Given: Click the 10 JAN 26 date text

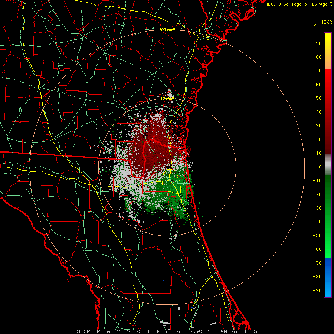Looking at the screenshot, I should pos(222,331).
